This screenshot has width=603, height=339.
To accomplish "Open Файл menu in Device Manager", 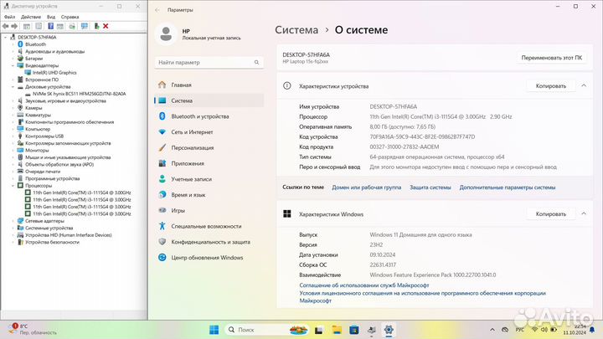I will point(9,17).
